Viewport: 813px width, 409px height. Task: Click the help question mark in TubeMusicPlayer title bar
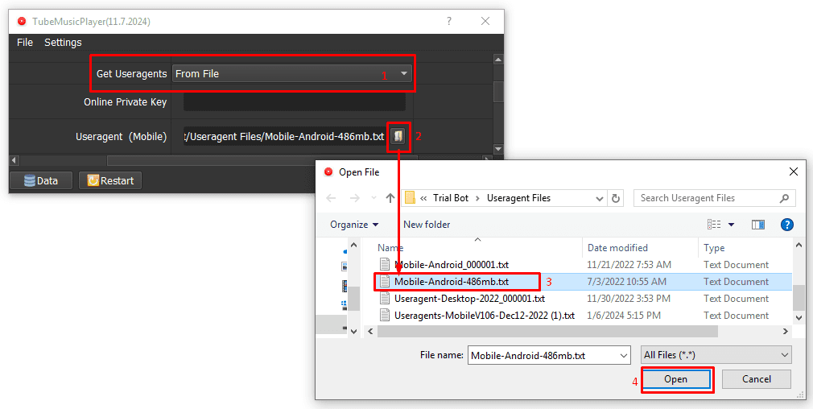pos(449,21)
